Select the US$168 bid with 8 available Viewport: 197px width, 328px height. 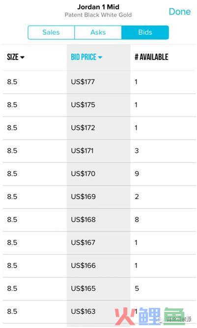[x=99, y=220]
